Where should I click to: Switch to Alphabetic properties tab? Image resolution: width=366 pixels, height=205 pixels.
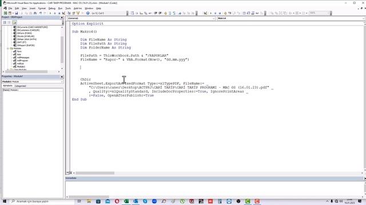point(7,86)
